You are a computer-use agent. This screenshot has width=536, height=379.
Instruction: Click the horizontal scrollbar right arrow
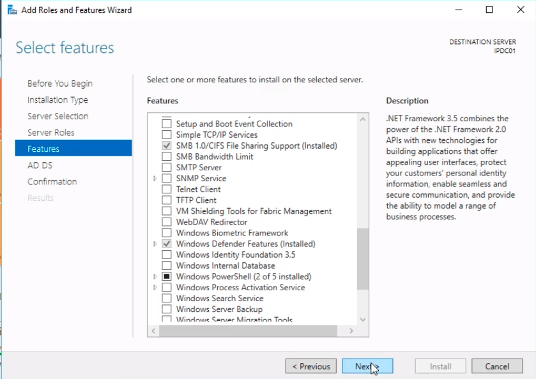[x=351, y=331]
